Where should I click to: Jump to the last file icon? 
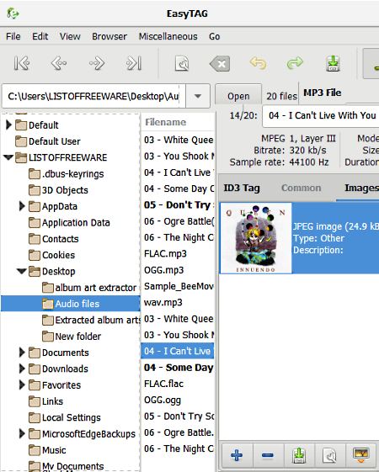pyautogui.click(x=134, y=63)
